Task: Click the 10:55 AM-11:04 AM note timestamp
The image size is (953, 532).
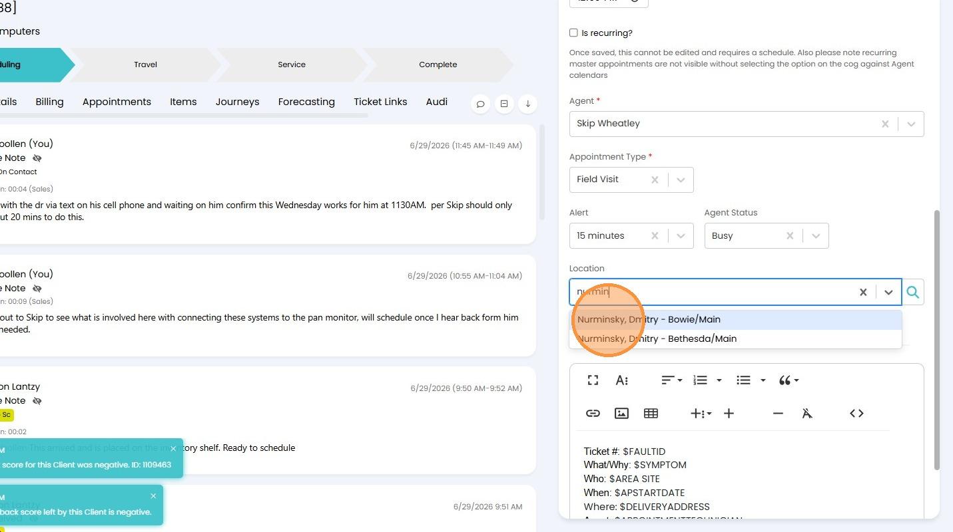Action: click(x=465, y=276)
